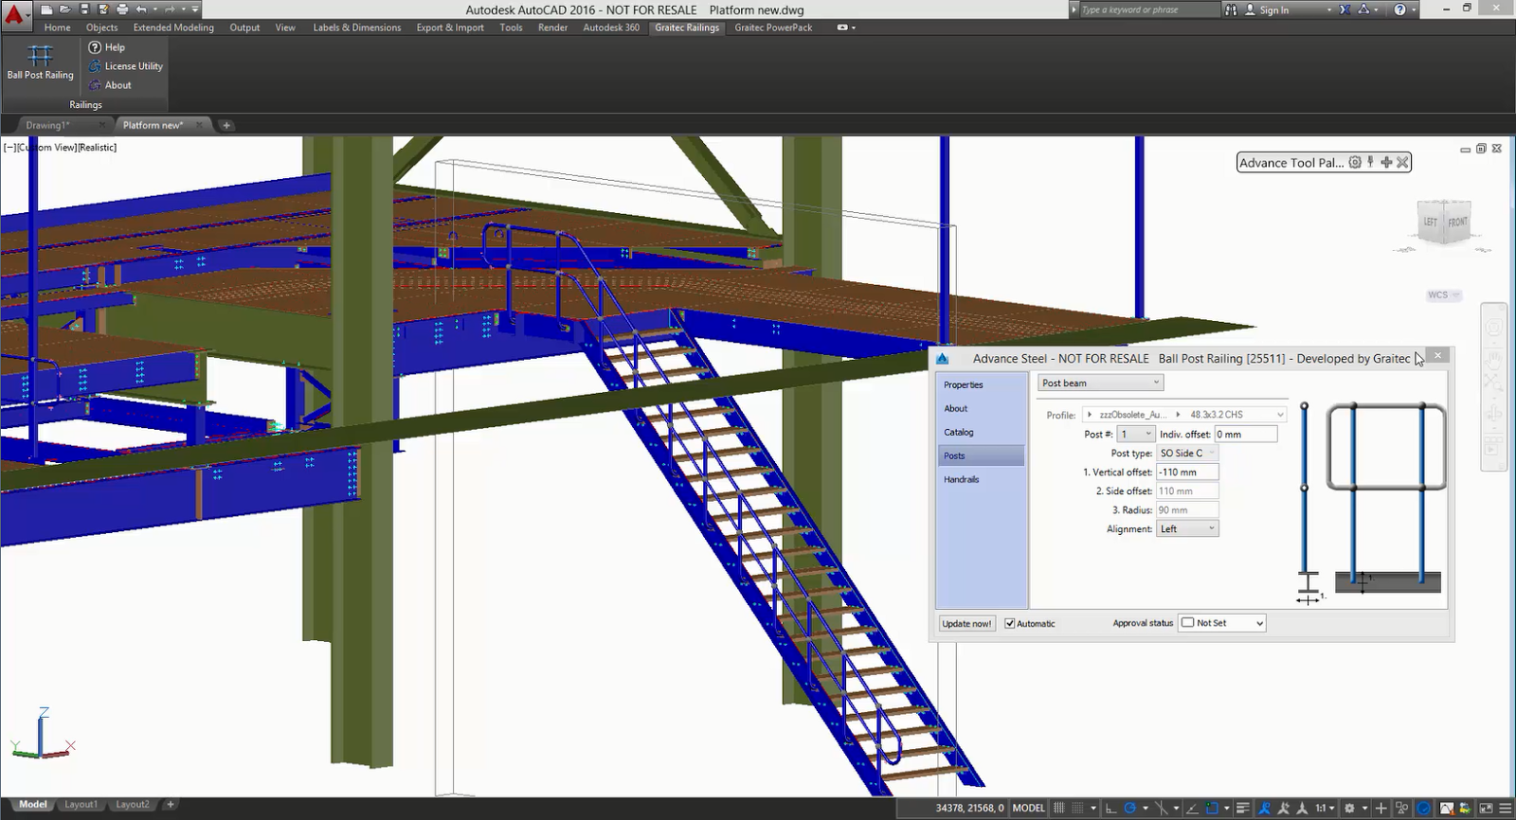Add a new drawing tab

point(226,125)
